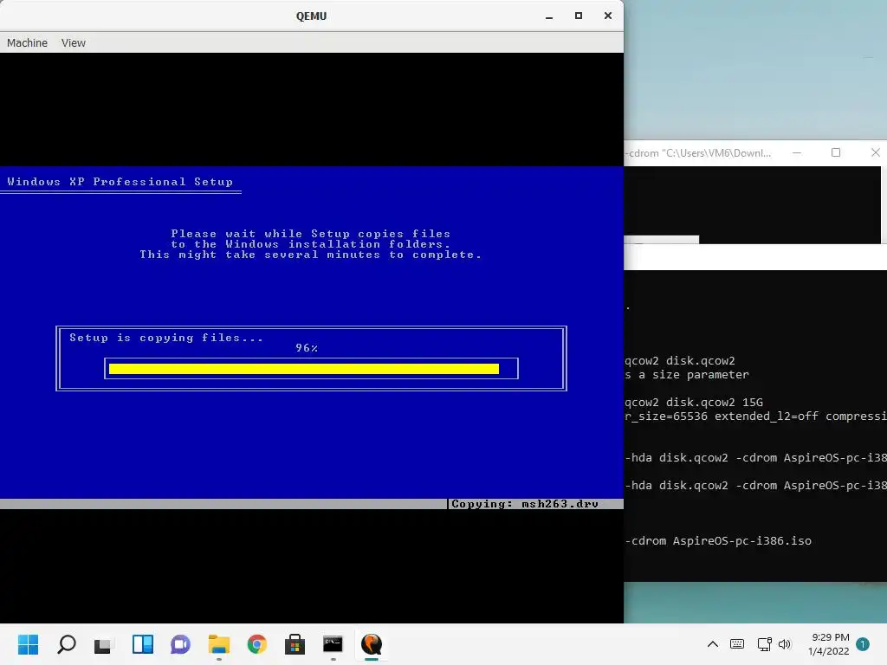Click the 96% progress text
Viewport: 887px width, 665px height.
click(307, 348)
